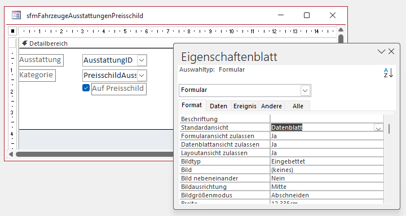Screen dimensions: 406x216
Task: Minimize the sfmFahrzeugeAusstattungenPreisschild window
Action: [x=281, y=15]
